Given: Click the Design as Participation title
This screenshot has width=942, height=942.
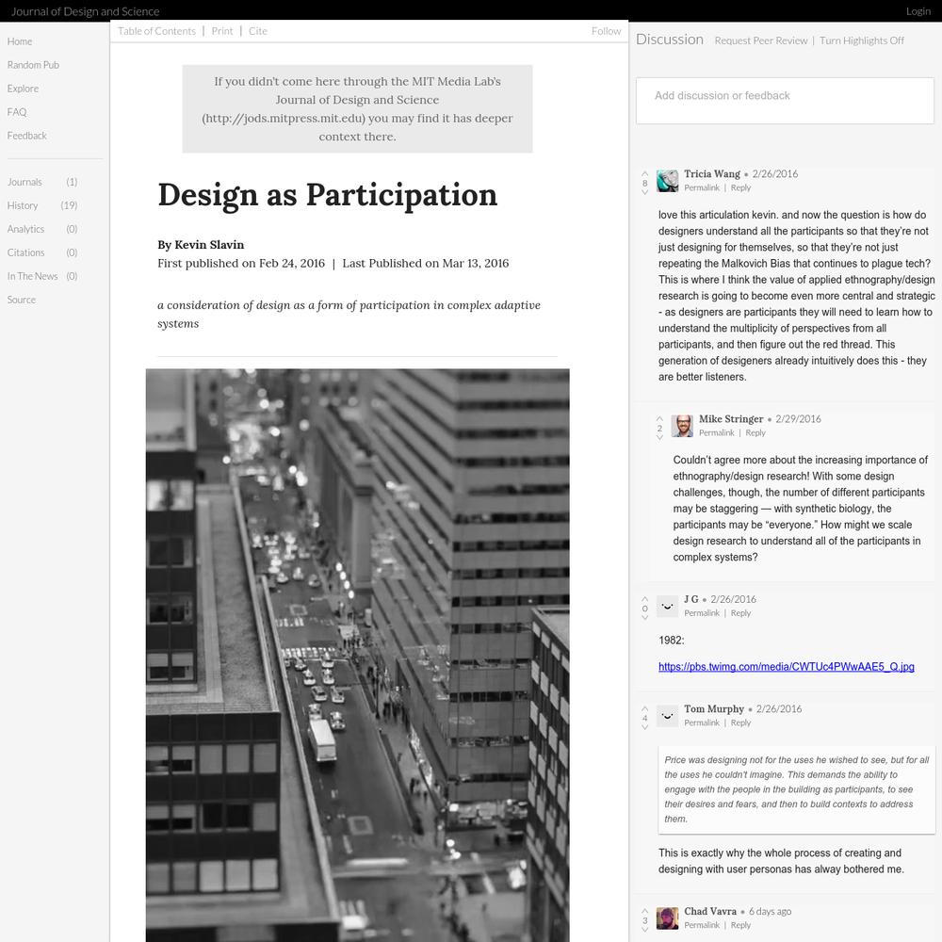Looking at the screenshot, I should [328, 195].
